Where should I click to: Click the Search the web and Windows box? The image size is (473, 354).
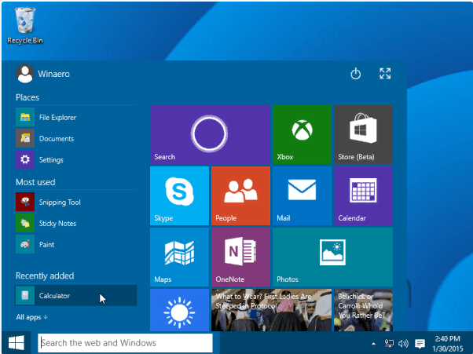coord(125,343)
